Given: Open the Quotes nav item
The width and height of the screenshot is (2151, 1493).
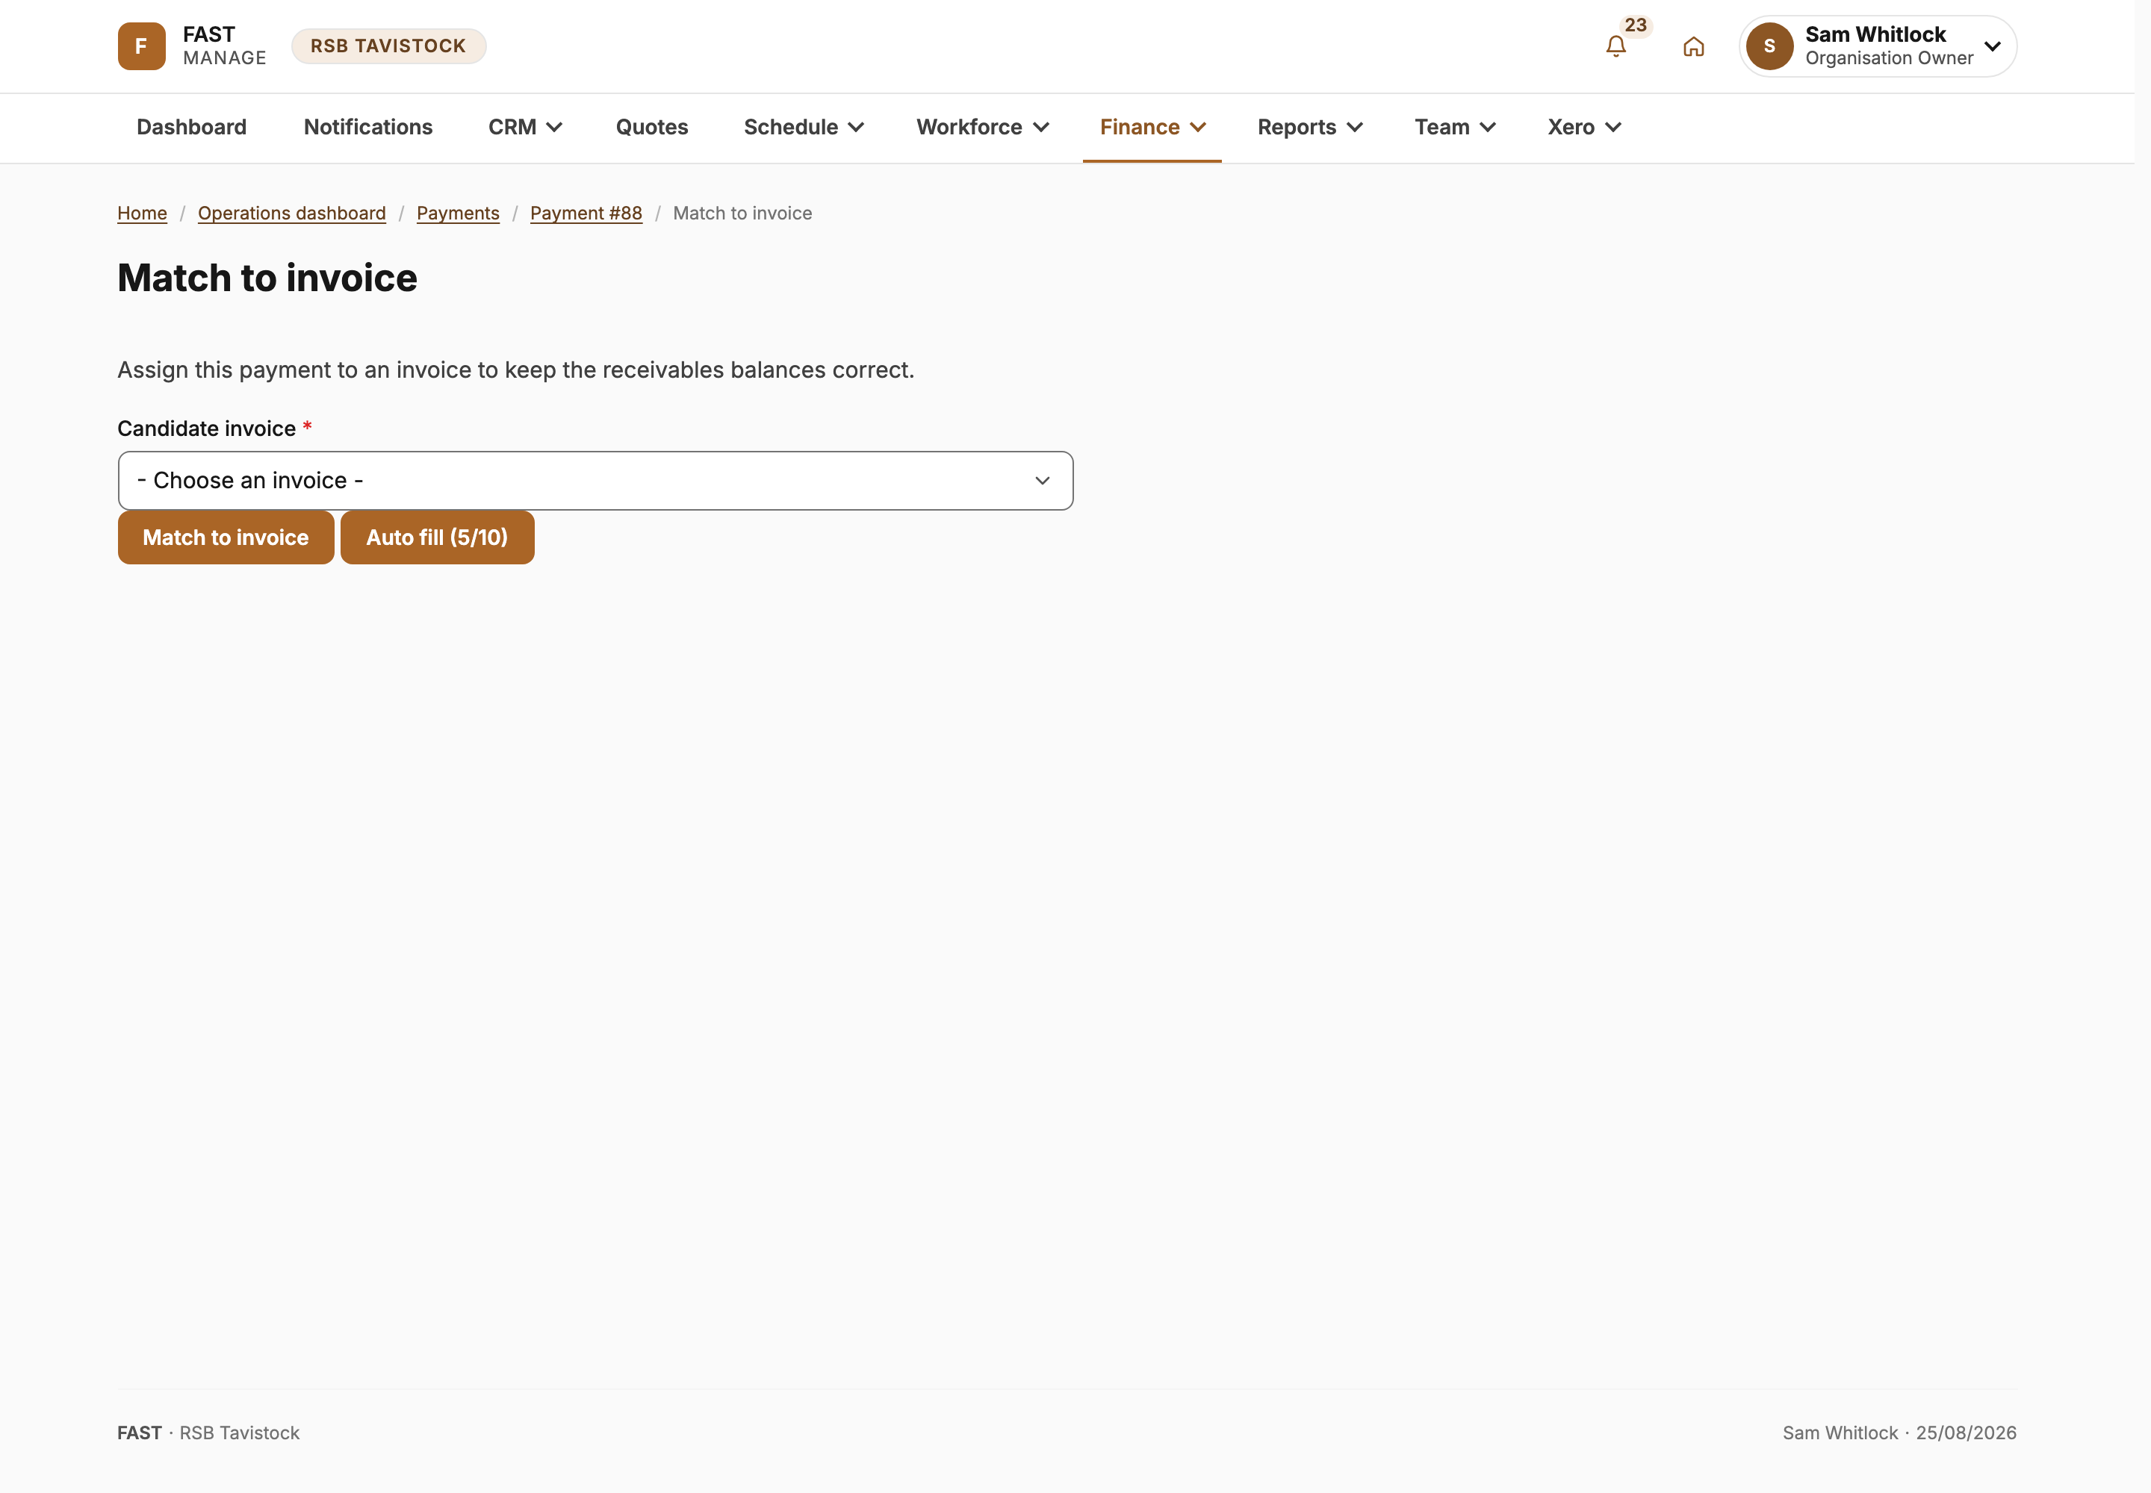Looking at the screenshot, I should [x=651, y=127].
